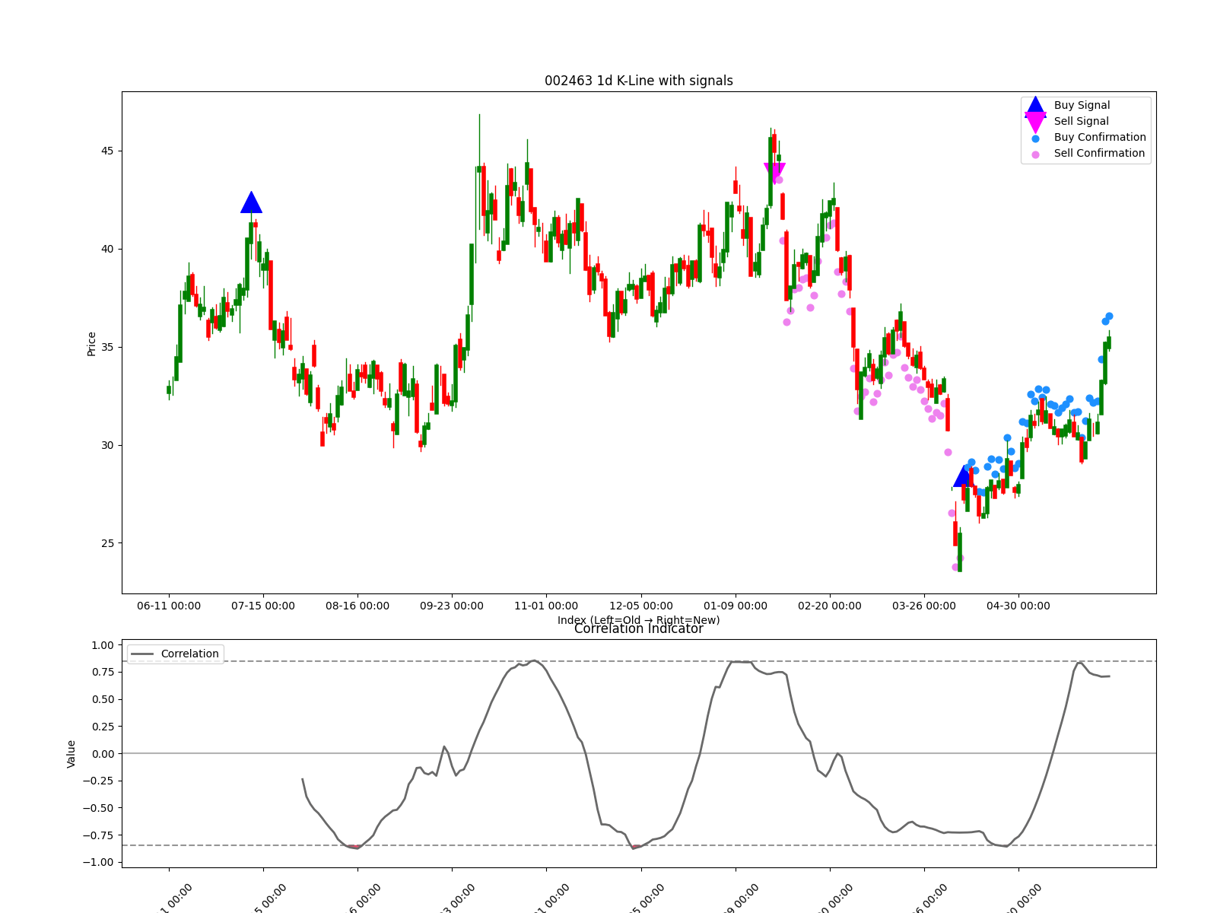Click the topmost blue confirmation dot near price 36.5

(1109, 316)
